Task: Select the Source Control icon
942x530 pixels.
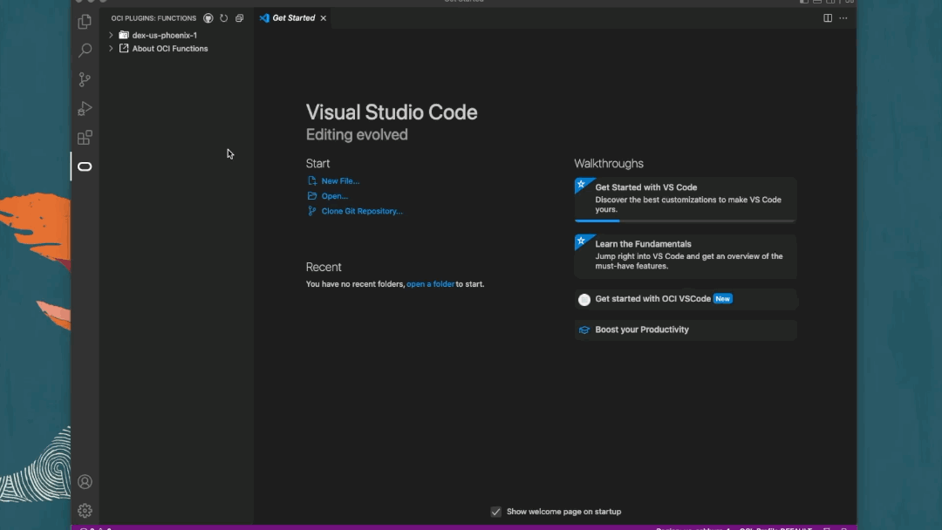Action: point(85,78)
